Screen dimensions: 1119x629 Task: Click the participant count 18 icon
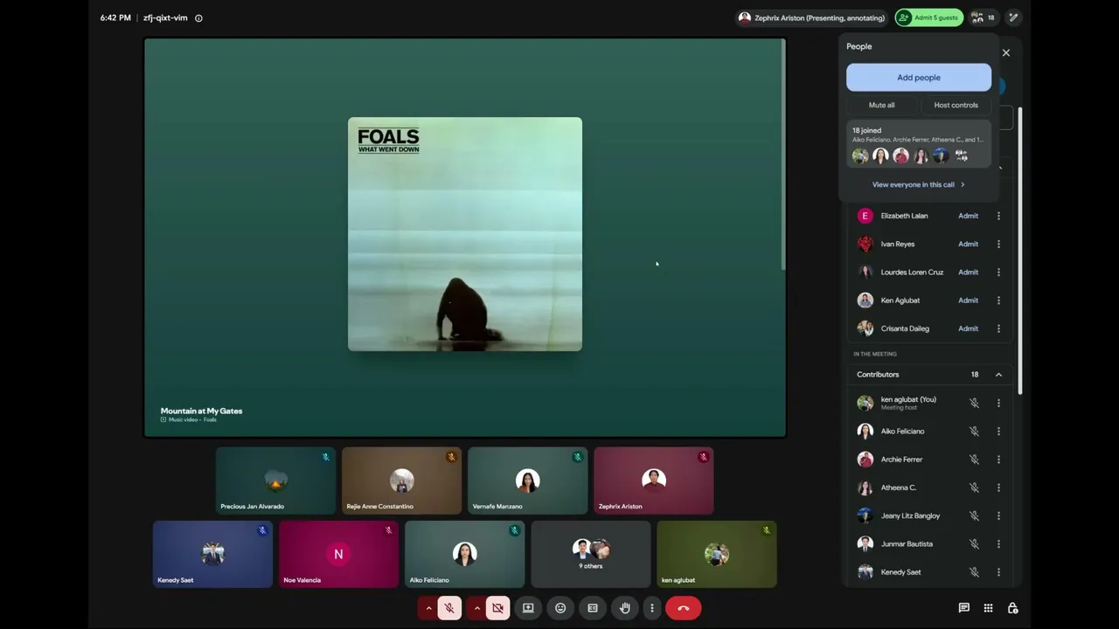click(983, 17)
